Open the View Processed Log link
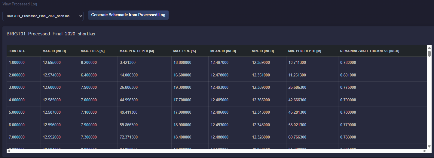Viewport: 434px width, 158px height. click(20, 4)
